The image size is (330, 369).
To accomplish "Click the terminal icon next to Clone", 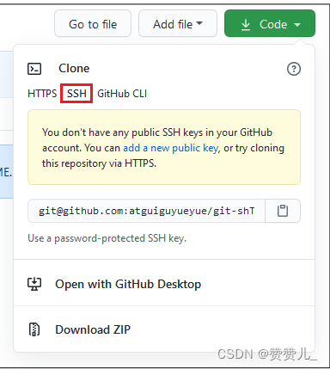I will click(x=34, y=69).
